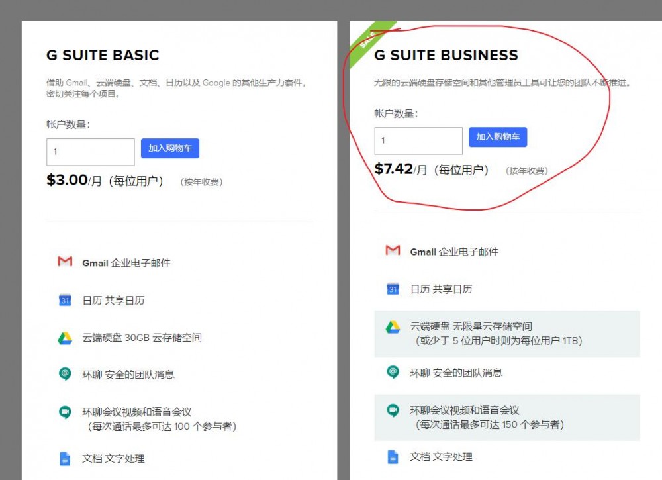
Task: Click Hangouts Chat icon in Business list
Action: [x=393, y=372]
